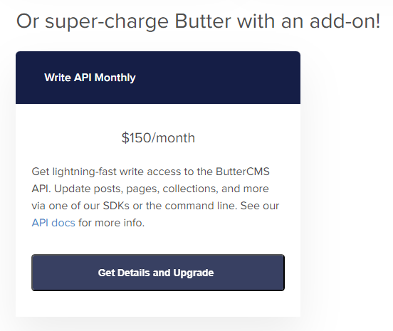Click the super-charge Butter add-on heading
The image size is (393, 331).
pos(198,21)
